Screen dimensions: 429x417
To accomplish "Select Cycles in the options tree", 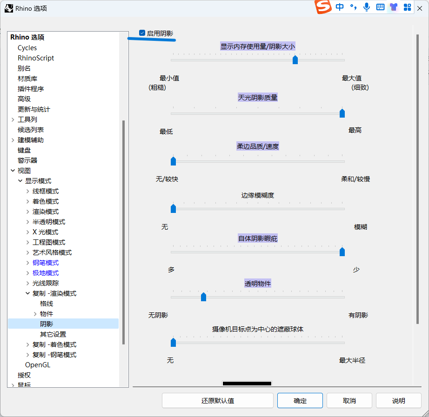I will click(27, 48).
